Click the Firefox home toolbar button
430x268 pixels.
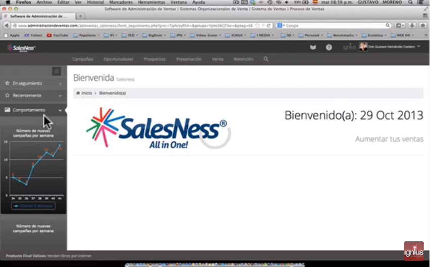coord(422,26)
